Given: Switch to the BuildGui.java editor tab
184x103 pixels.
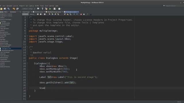Looking at the screenshot, I should pos(39,12).
